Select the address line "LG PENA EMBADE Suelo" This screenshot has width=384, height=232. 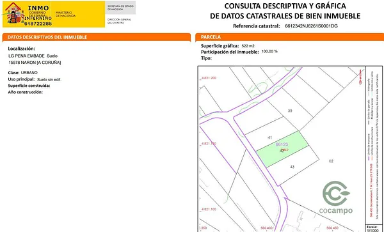(33, 56)
